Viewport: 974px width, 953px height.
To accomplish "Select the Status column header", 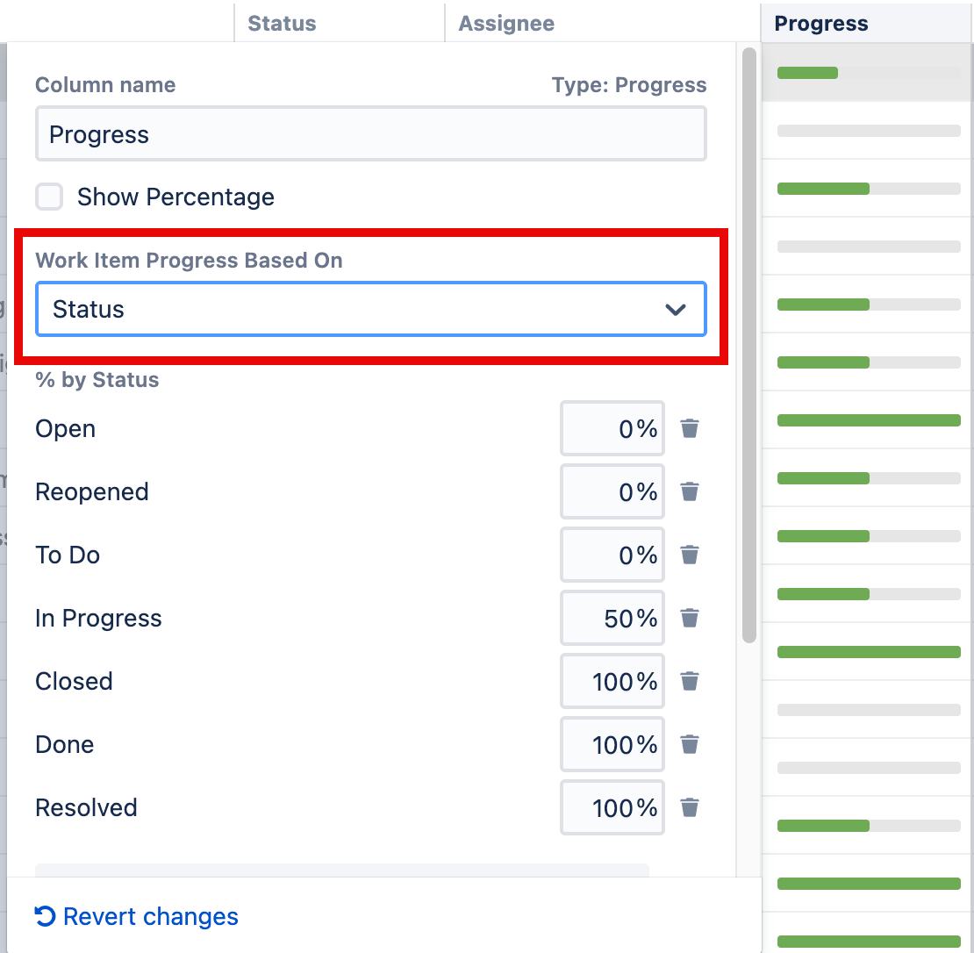I will [282, 23].
